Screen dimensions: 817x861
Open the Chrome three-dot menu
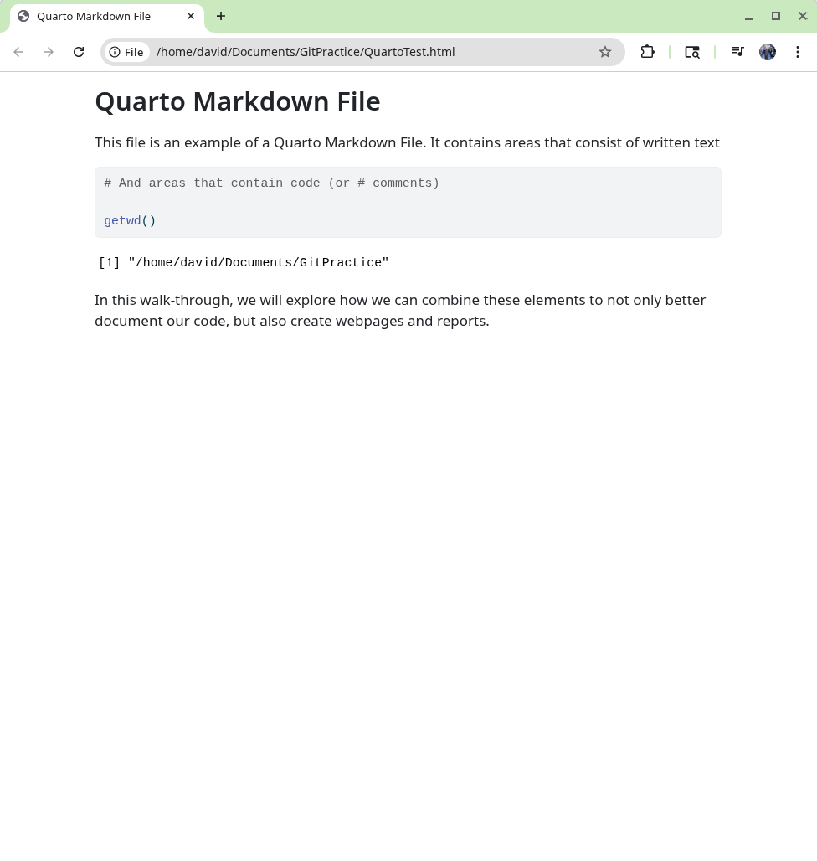click(x=798, y=52)
